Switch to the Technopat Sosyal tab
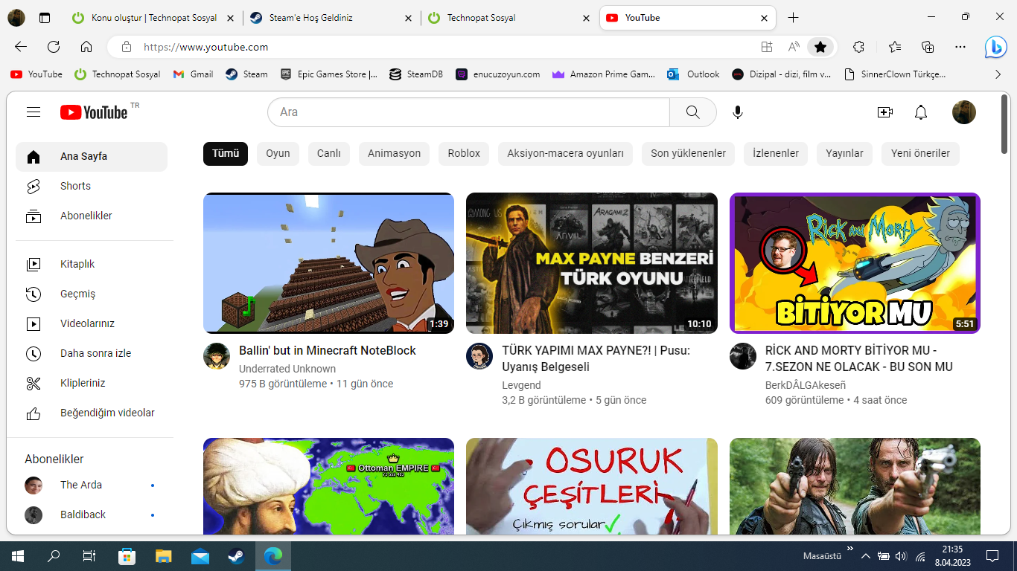The image size is (1017, 571). pyautogui.click(x=510, y=18)
